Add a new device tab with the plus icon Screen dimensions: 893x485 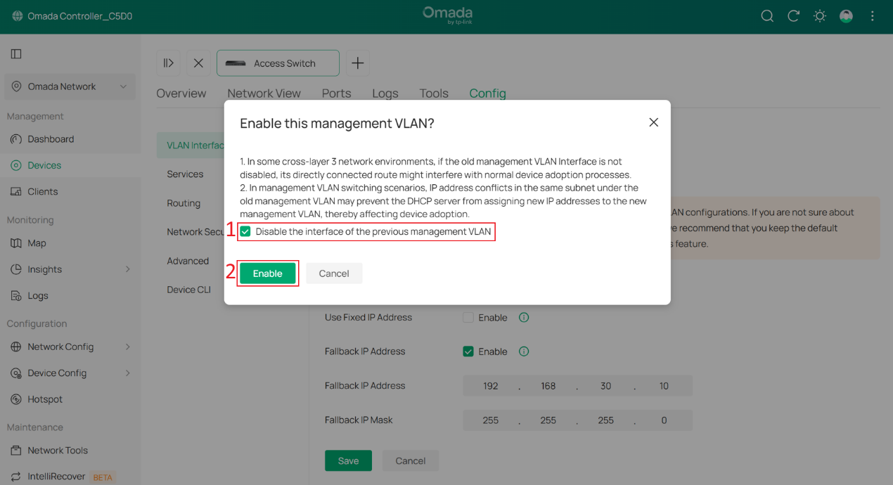pyautogui.click(x=357, y=63)
